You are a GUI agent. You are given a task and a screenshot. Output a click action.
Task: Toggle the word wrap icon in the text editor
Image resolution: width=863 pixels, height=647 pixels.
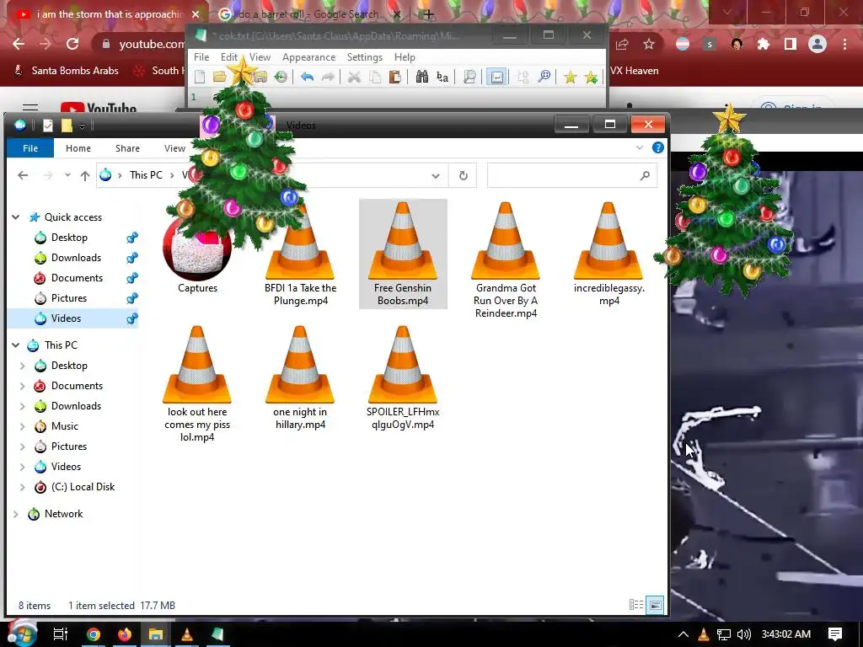point(497,77)
